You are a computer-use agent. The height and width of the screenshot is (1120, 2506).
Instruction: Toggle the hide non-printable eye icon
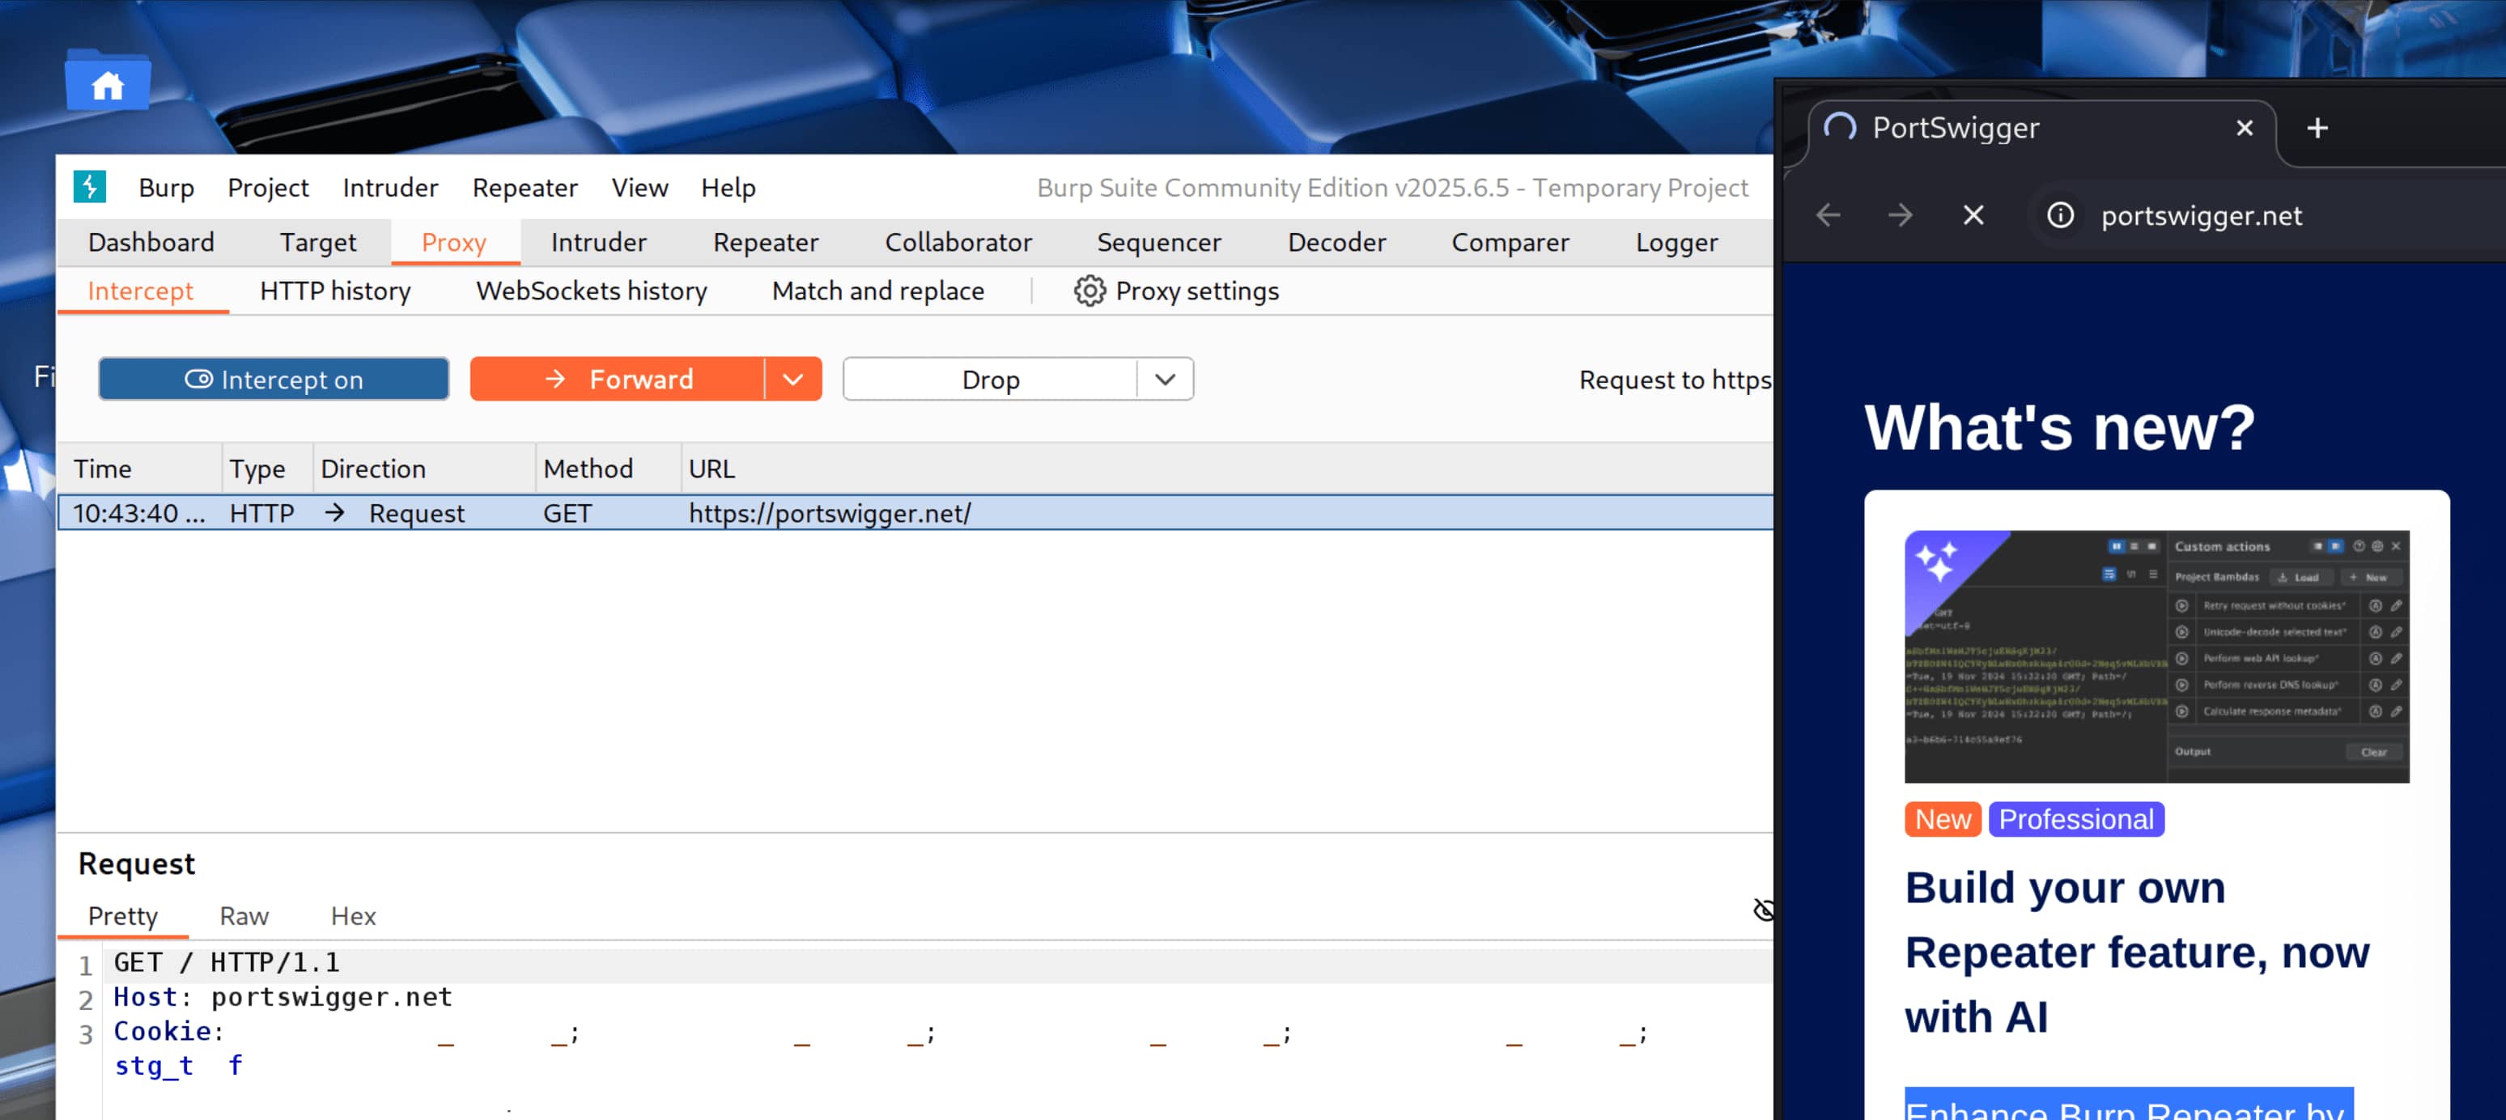[x=1763, y=910]
